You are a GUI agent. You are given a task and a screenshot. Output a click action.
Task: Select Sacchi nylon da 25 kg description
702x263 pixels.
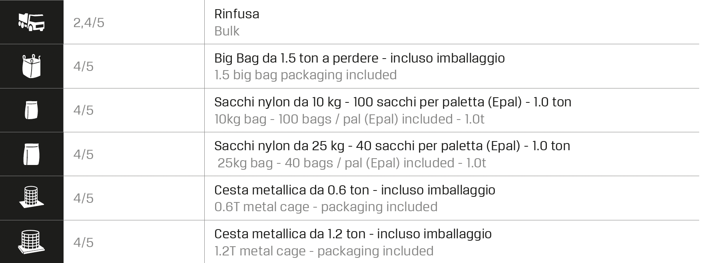click(x=392, y=146)
